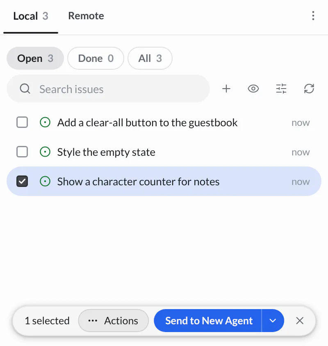This screenshot has width=328, height=346.
Task: Switch to the Remote tab
Action: pyautogui.click(x=86, y=16)
